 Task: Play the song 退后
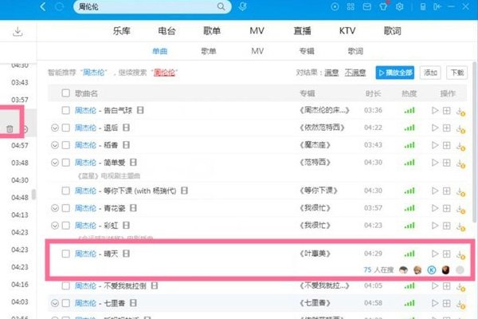435,128
